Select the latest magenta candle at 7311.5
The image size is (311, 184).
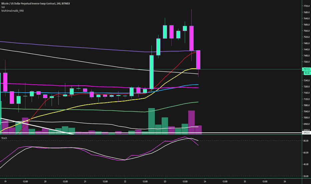coord(198,60)
